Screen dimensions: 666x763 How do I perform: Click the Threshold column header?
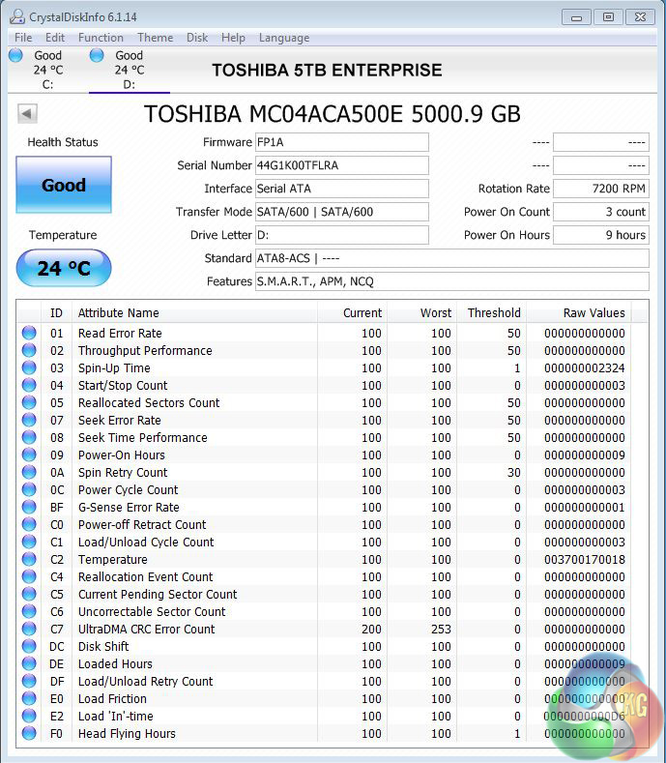click(x=492, y=313)
